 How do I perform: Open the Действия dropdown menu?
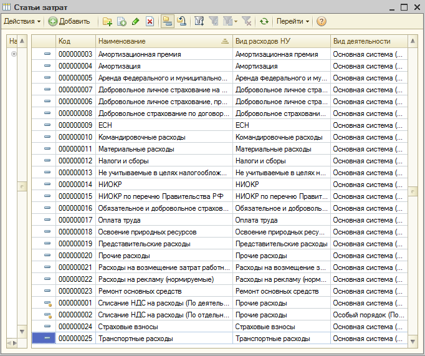22,21
